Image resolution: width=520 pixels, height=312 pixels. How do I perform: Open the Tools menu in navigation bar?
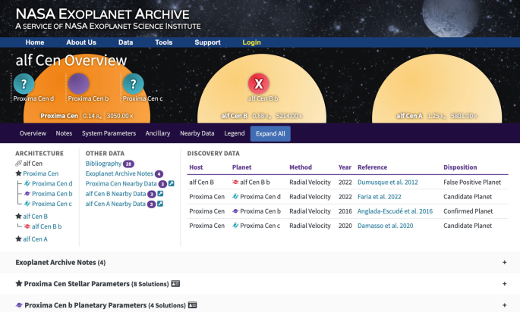(164, 42)
